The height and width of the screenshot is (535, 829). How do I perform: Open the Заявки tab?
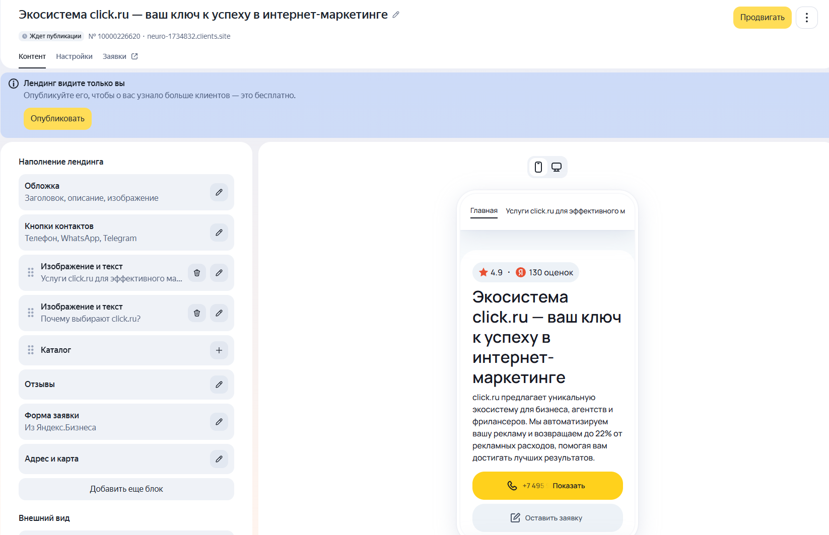point(114,56)
